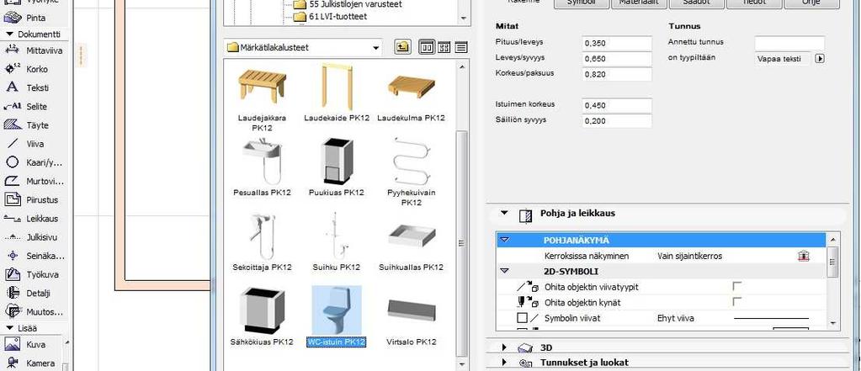Open the Märkätilakalusteet folder dropdown
Screen dimensions: 861x371
click(376, 48)
